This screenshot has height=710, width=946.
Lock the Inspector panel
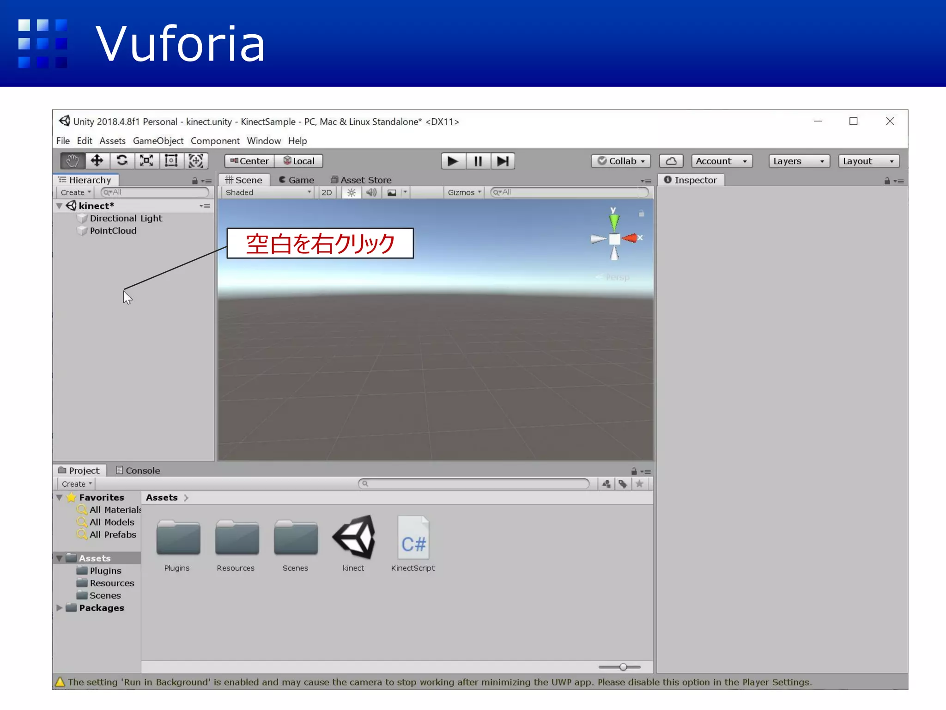point(887,181)
